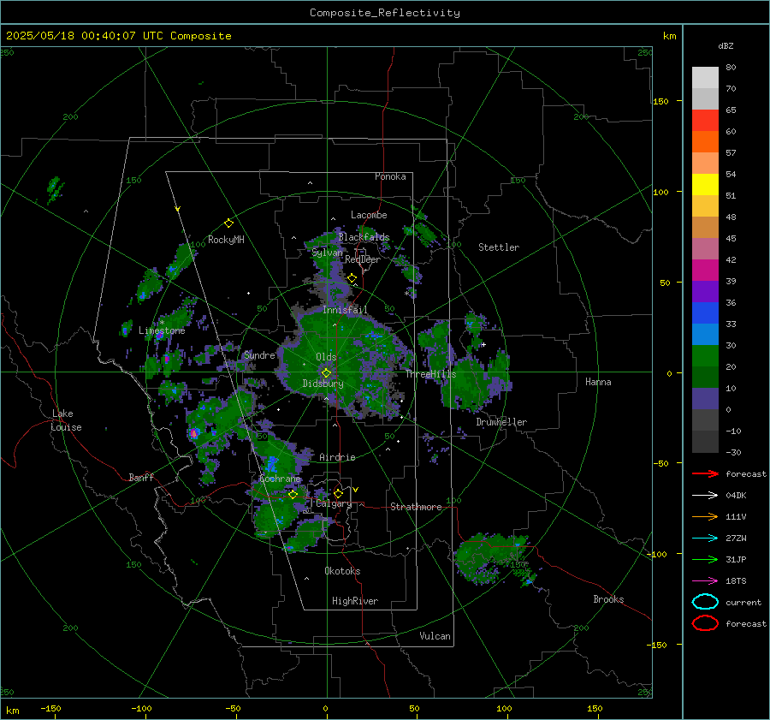Viewport: 770px width, 720px height.
Task: Click the Lacombe town label
Action: click(x=369, y=215)
